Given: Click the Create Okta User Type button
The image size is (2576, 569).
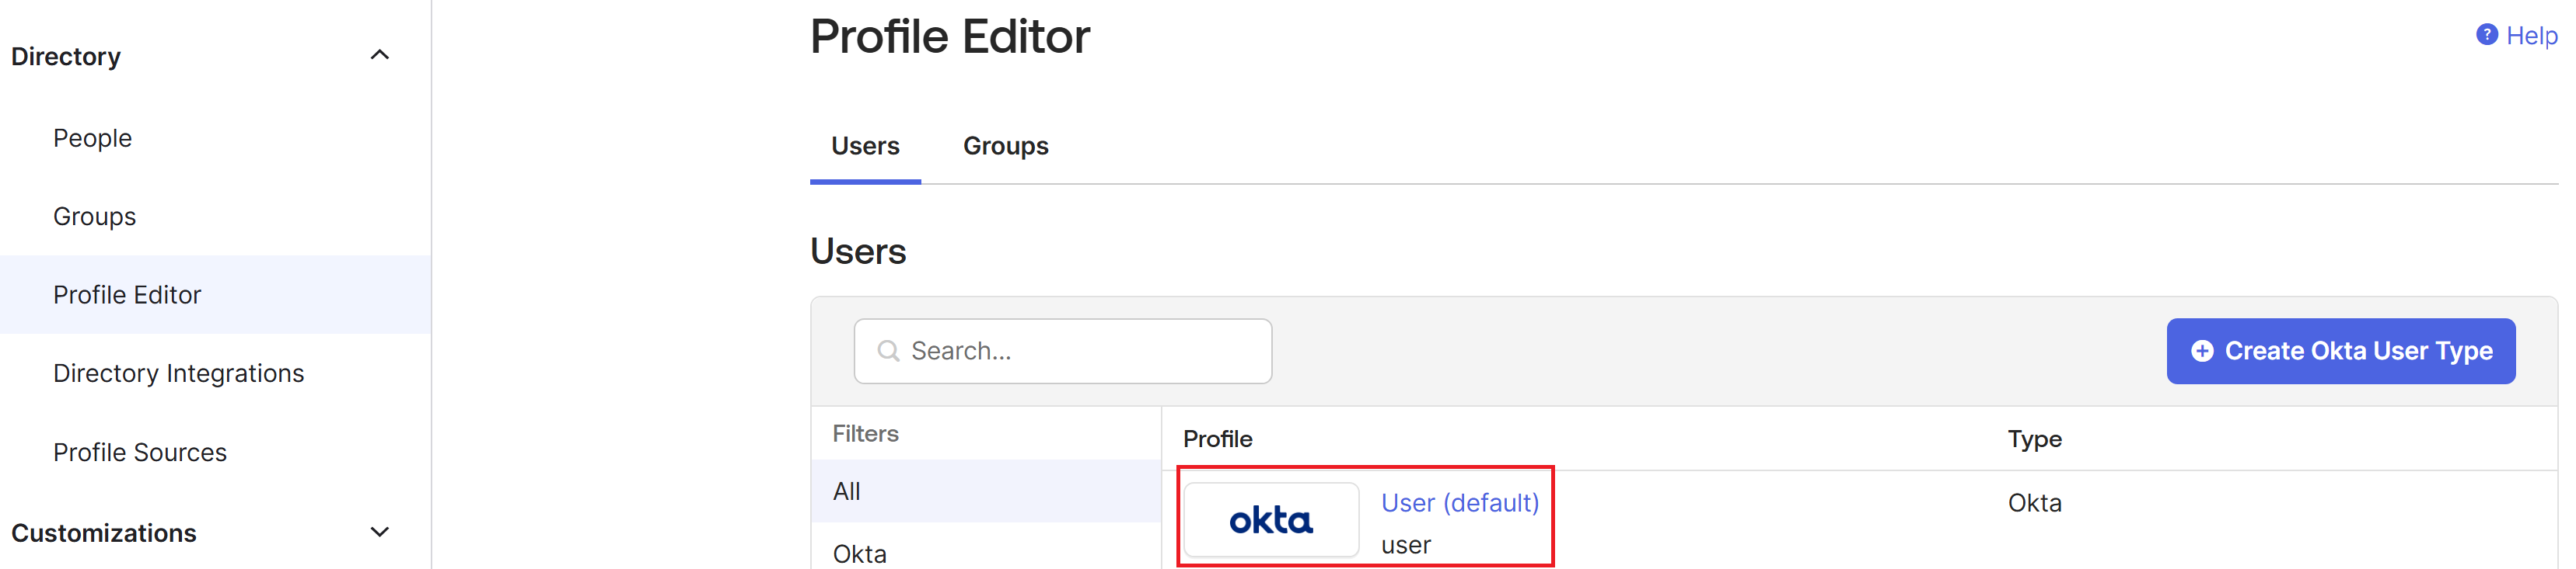Looking at the screenshot, I should pos(2340,352).
